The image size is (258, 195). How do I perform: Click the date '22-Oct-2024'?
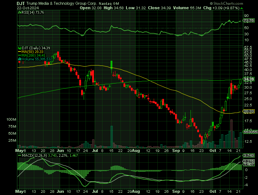pos(28,8)
